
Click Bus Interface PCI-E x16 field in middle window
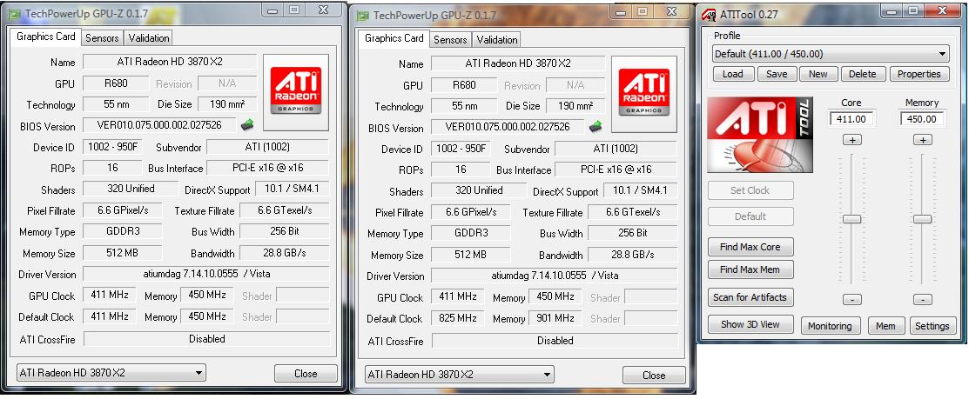[616, 169]
